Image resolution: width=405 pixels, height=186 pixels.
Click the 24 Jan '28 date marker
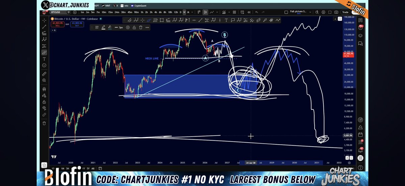[251, 162]
